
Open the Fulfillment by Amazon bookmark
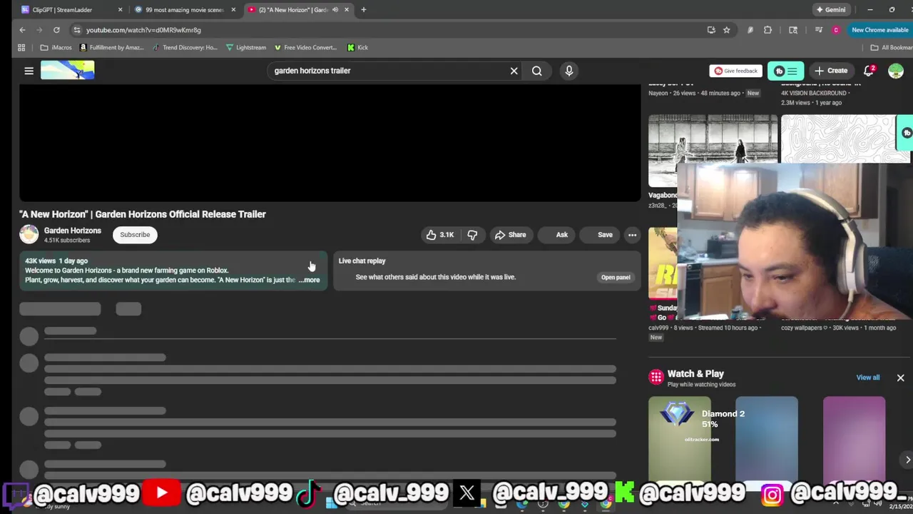tap(111, 47)
